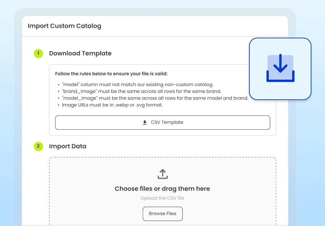
Task: Click the large blue download icon tile
Action: click(280, 69)
